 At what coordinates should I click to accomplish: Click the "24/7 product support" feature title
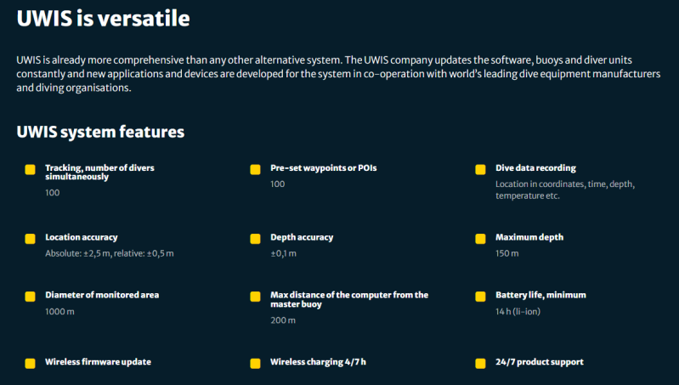[540, 362]
